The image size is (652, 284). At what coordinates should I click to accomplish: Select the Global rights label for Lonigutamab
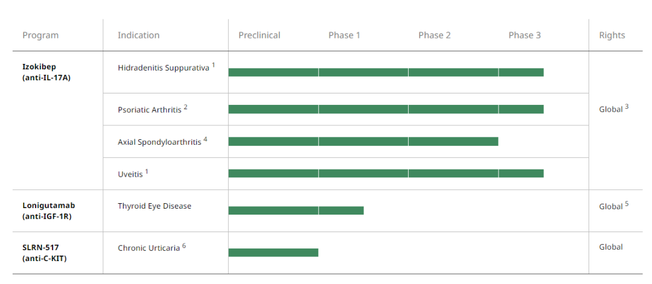[x=611, y=206]
